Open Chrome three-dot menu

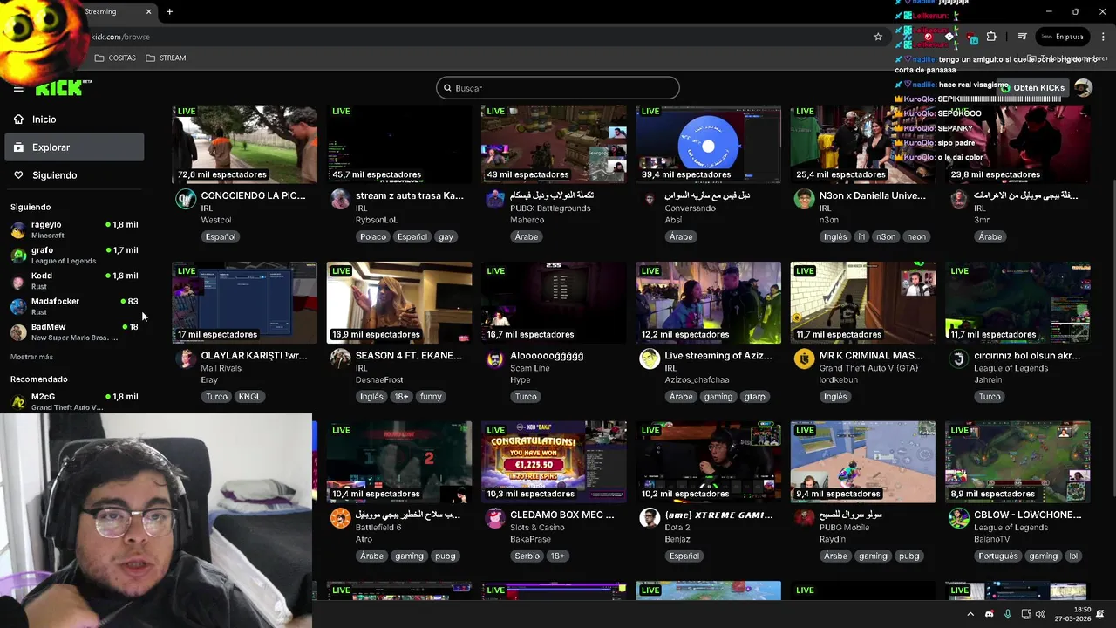(1102, 37)
